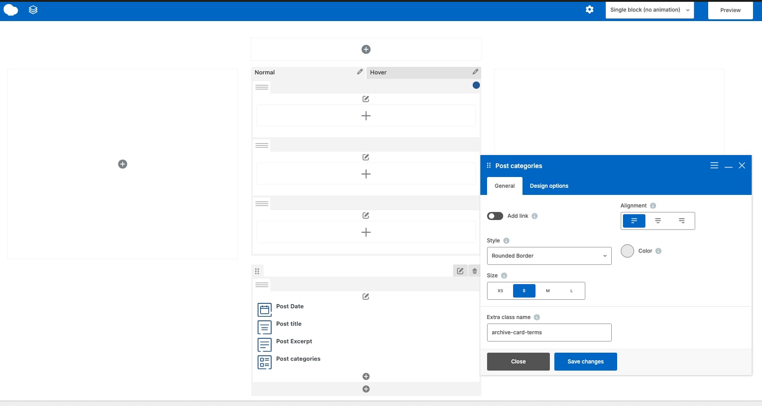Add element to third row plus area

pos(366,232)
